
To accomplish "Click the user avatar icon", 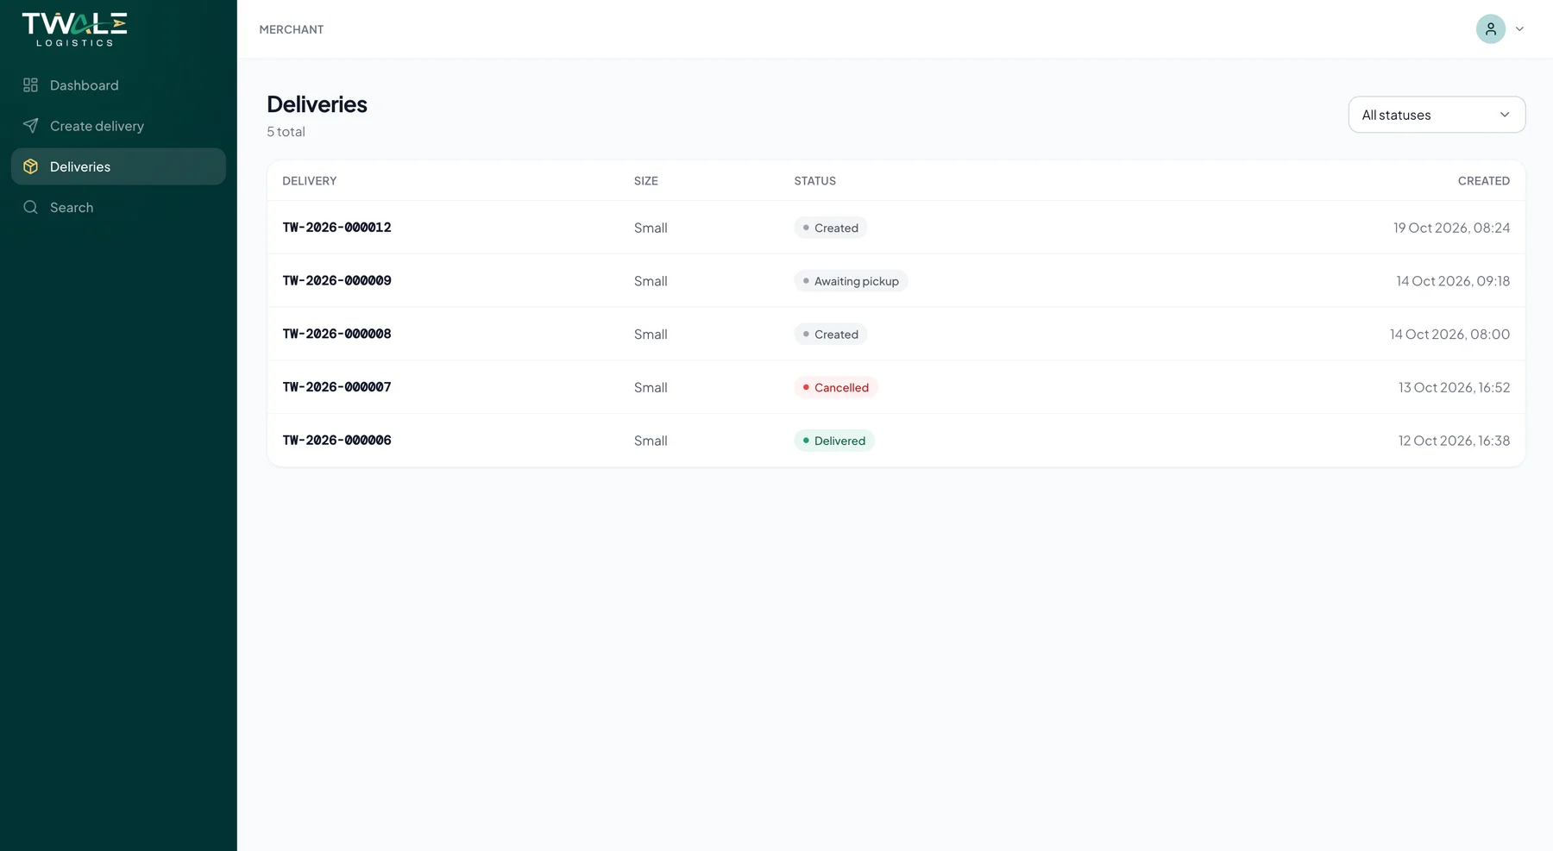I will point(1490,29).
